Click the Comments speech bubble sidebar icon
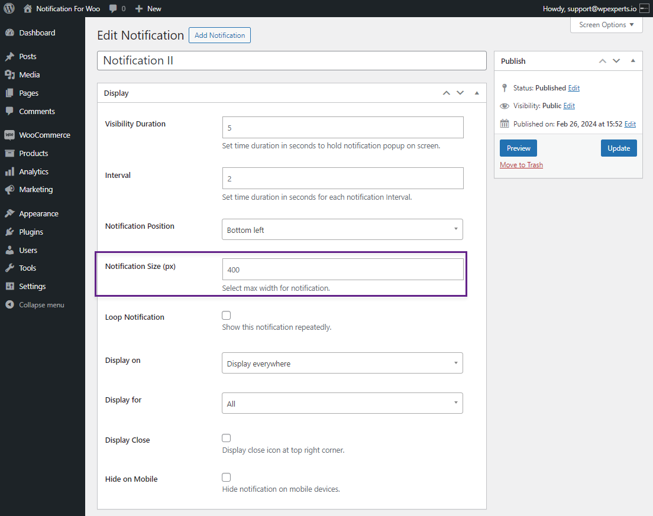This screenshot has height=516, width=653. (x=9, y=111)
